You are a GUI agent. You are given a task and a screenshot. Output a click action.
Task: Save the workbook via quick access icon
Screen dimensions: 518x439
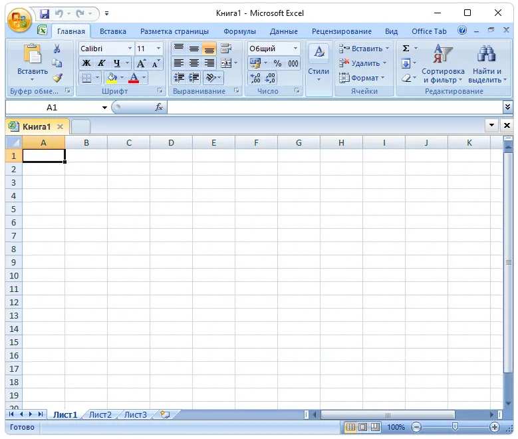point(45,13)
